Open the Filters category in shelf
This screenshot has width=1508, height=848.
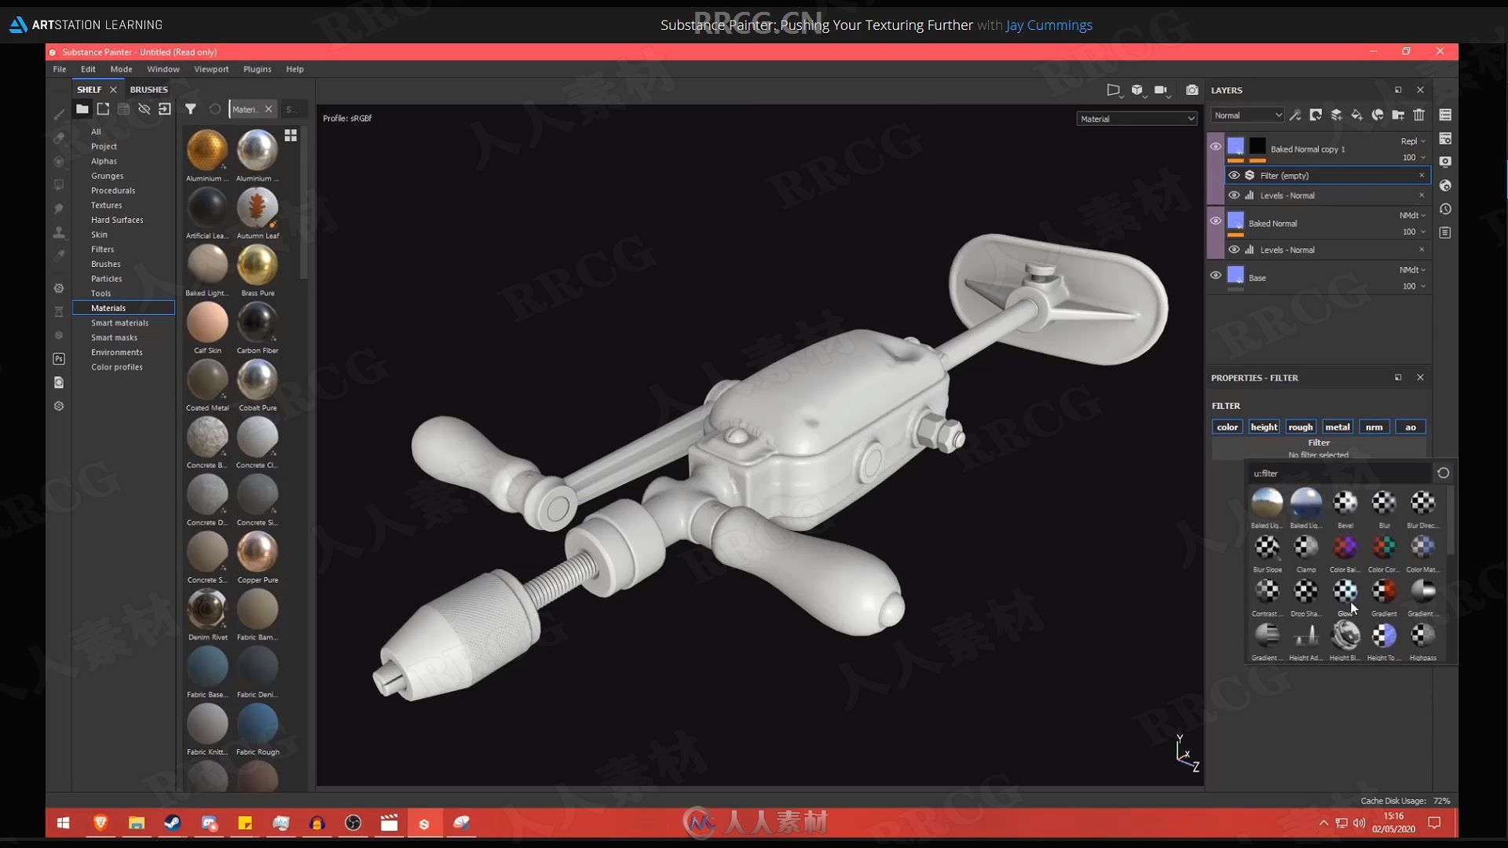[101, 250]
